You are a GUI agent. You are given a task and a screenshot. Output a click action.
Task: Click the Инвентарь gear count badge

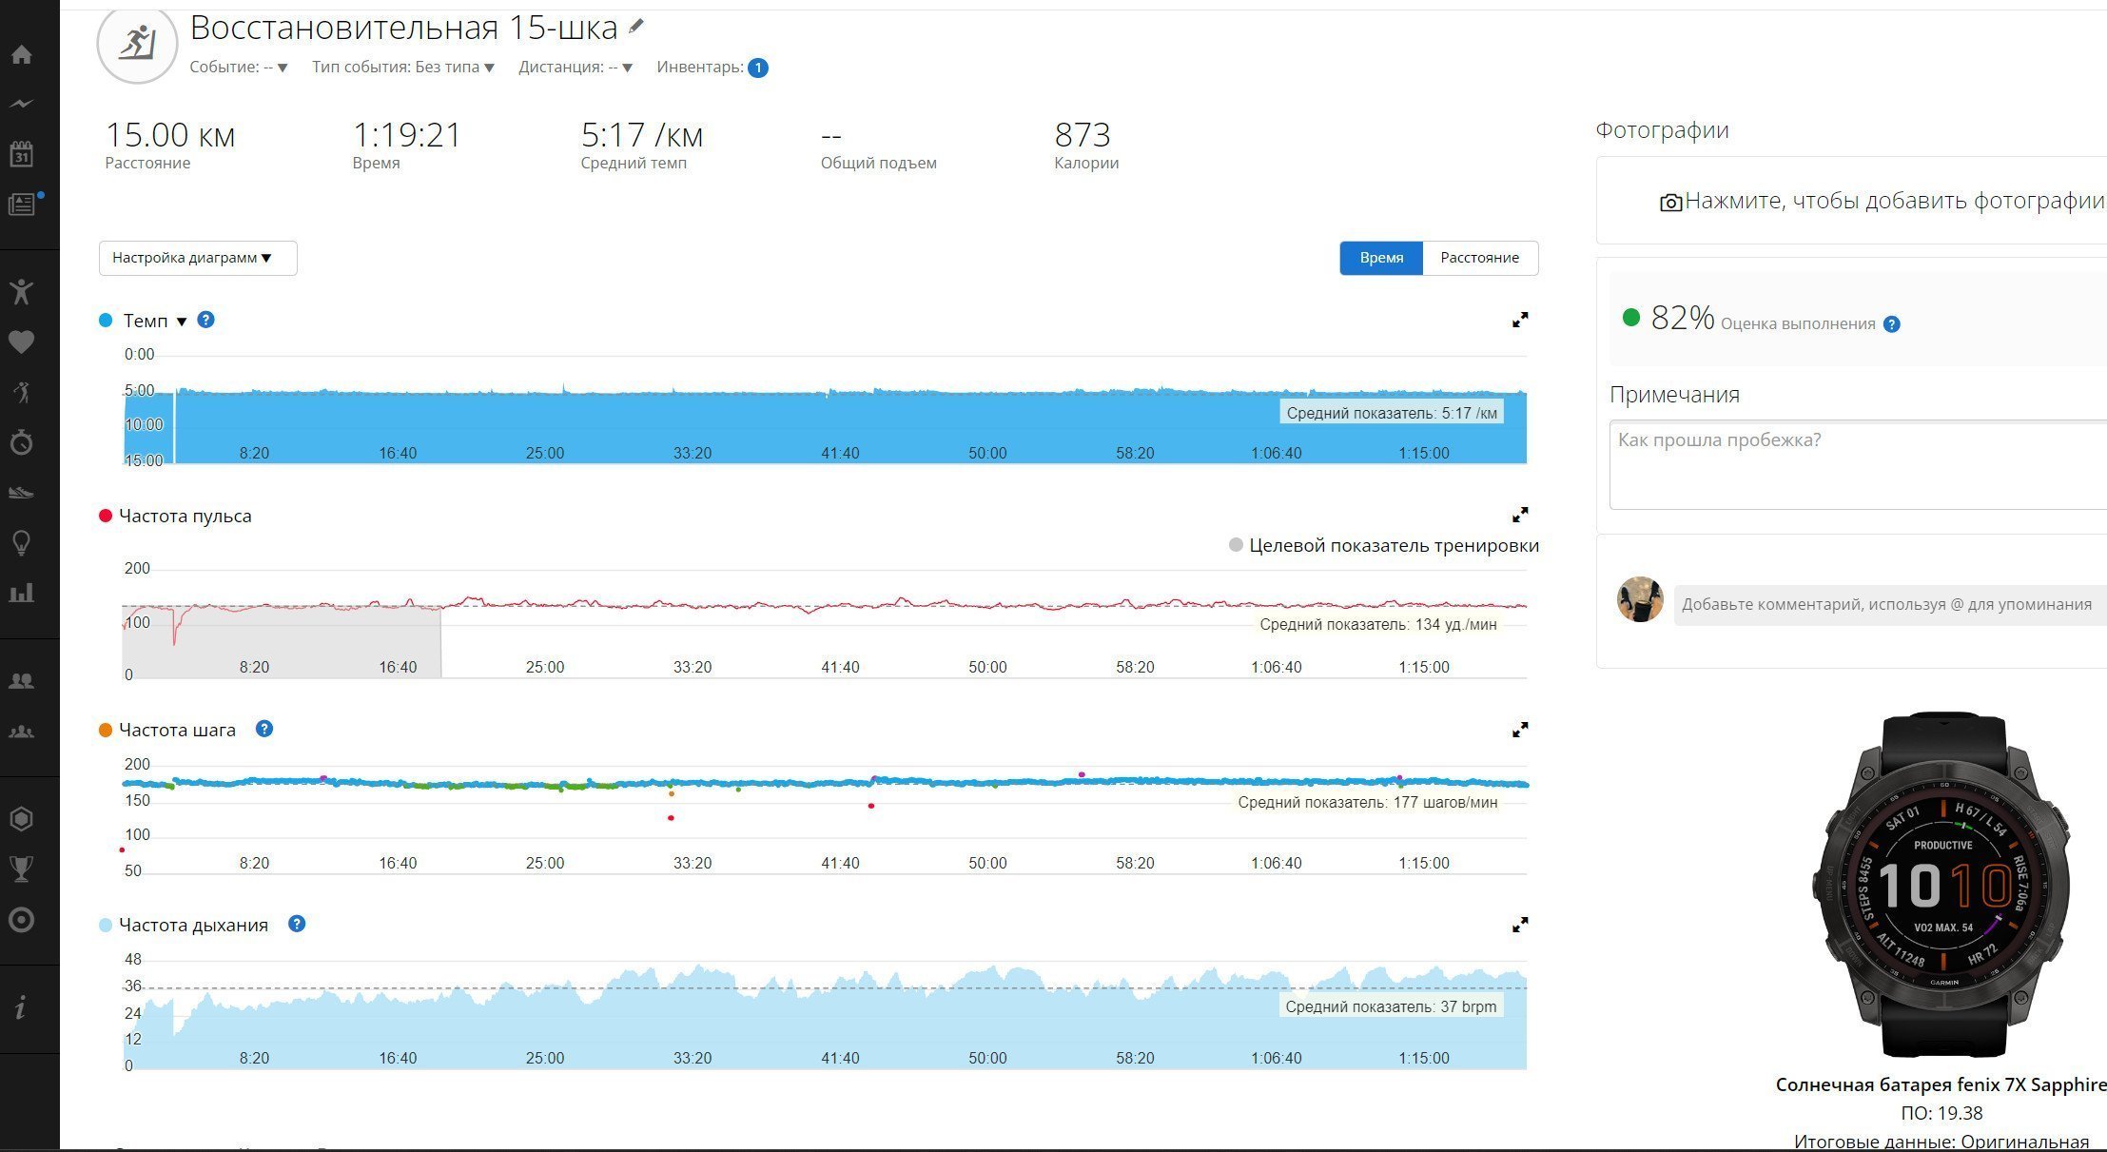(757, 68)
